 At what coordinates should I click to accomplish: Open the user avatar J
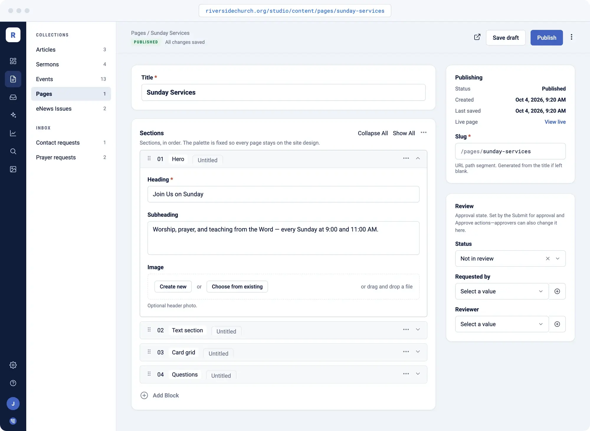click(13, 404)
